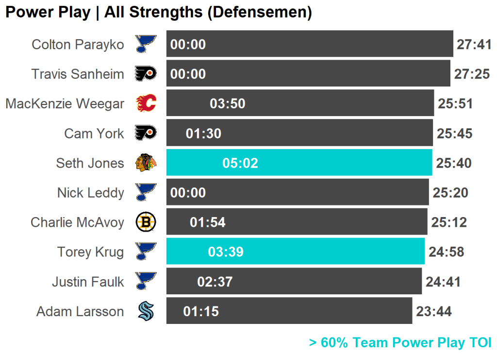Click the Blues logo beside Torey Krug
Screen dimensions: 497x355
146,252
